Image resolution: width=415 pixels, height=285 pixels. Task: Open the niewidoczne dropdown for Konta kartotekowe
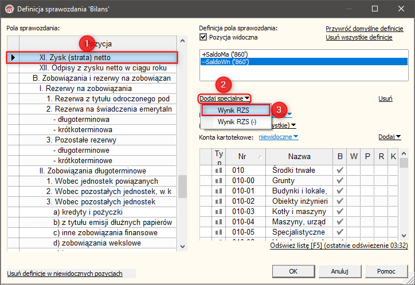(x=279, y=137)
